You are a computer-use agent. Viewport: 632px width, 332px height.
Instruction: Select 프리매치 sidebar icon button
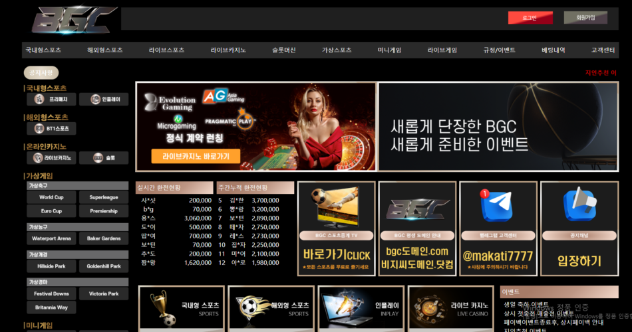point(51,100)
